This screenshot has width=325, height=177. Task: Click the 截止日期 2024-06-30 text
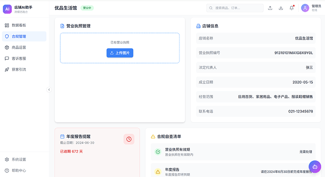pyautogui.click(x=77, y=143)
